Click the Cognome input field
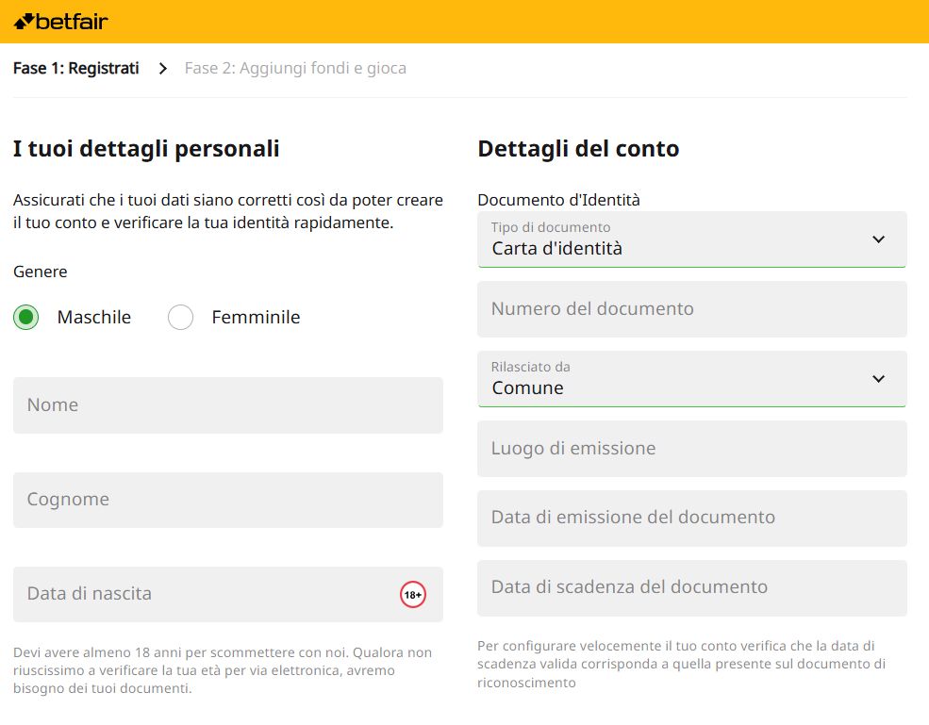 point(227,500)
